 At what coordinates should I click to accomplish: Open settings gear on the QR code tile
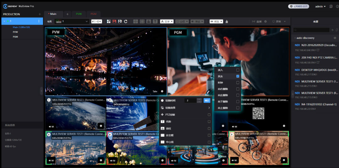tap(284, 126)
